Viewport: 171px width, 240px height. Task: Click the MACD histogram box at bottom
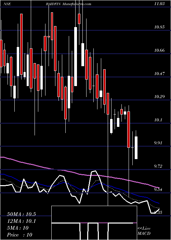click(x=94, y=223)
